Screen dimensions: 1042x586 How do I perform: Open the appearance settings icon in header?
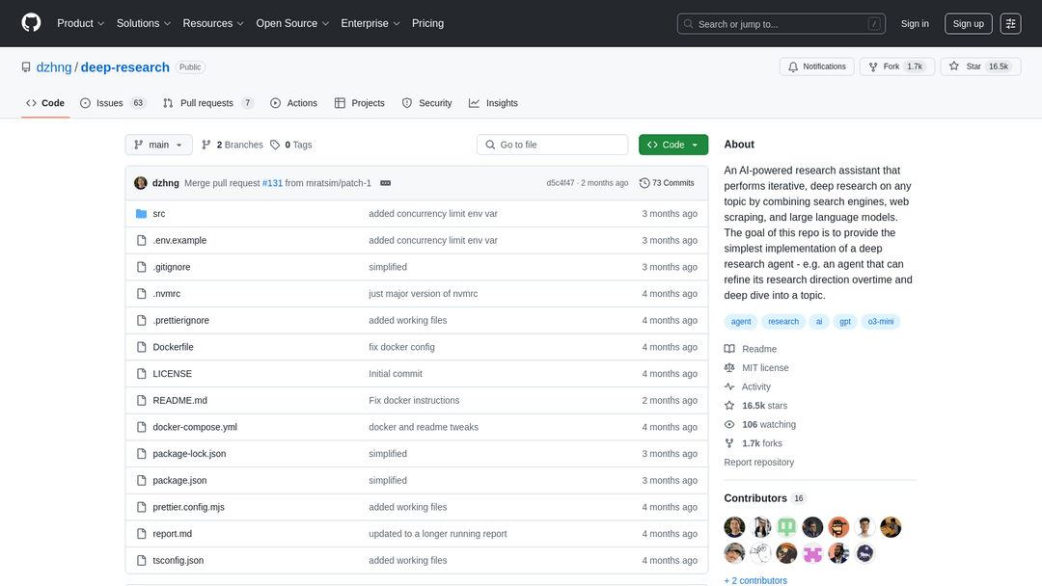(x=1010, y=24)
